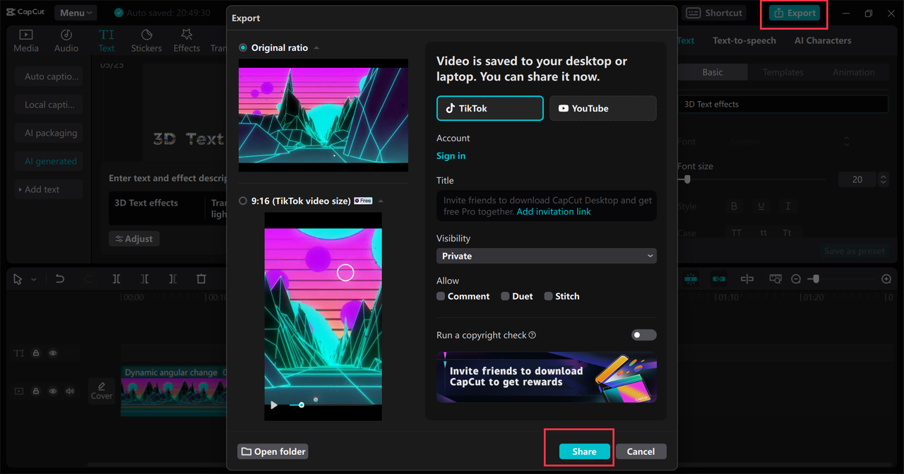Check the Stitch checkbox

(x=548, y=296)
